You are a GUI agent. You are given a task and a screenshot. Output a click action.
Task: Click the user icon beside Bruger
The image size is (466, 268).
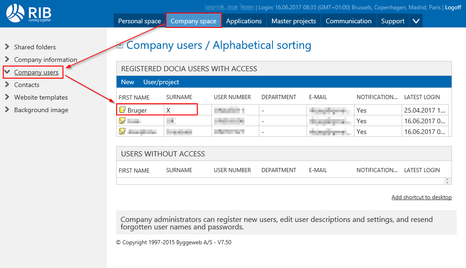tap(122, 110)
